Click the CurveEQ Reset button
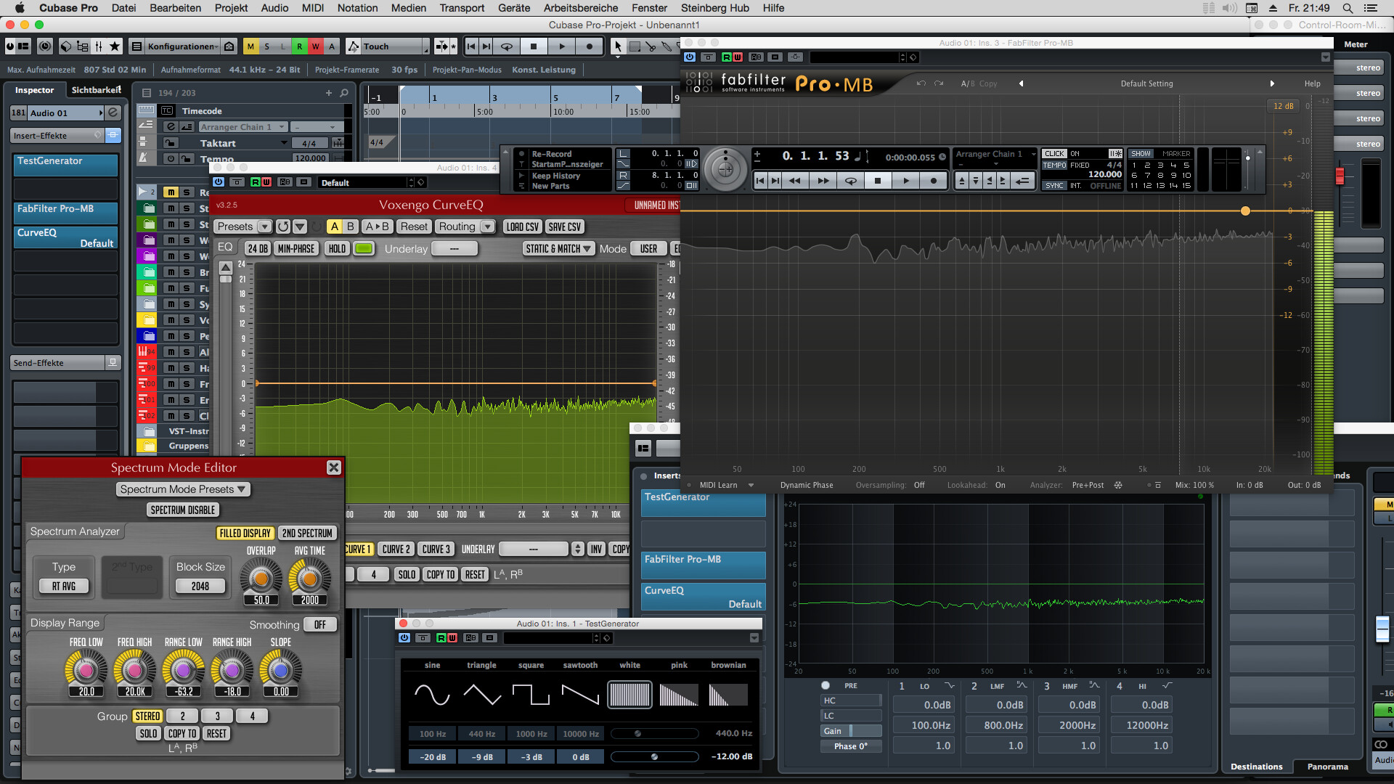The image size is (1394, 784). pyautogui.click(x=414, y=226)
